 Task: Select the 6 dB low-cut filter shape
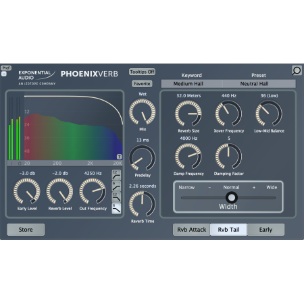point(116,186)
